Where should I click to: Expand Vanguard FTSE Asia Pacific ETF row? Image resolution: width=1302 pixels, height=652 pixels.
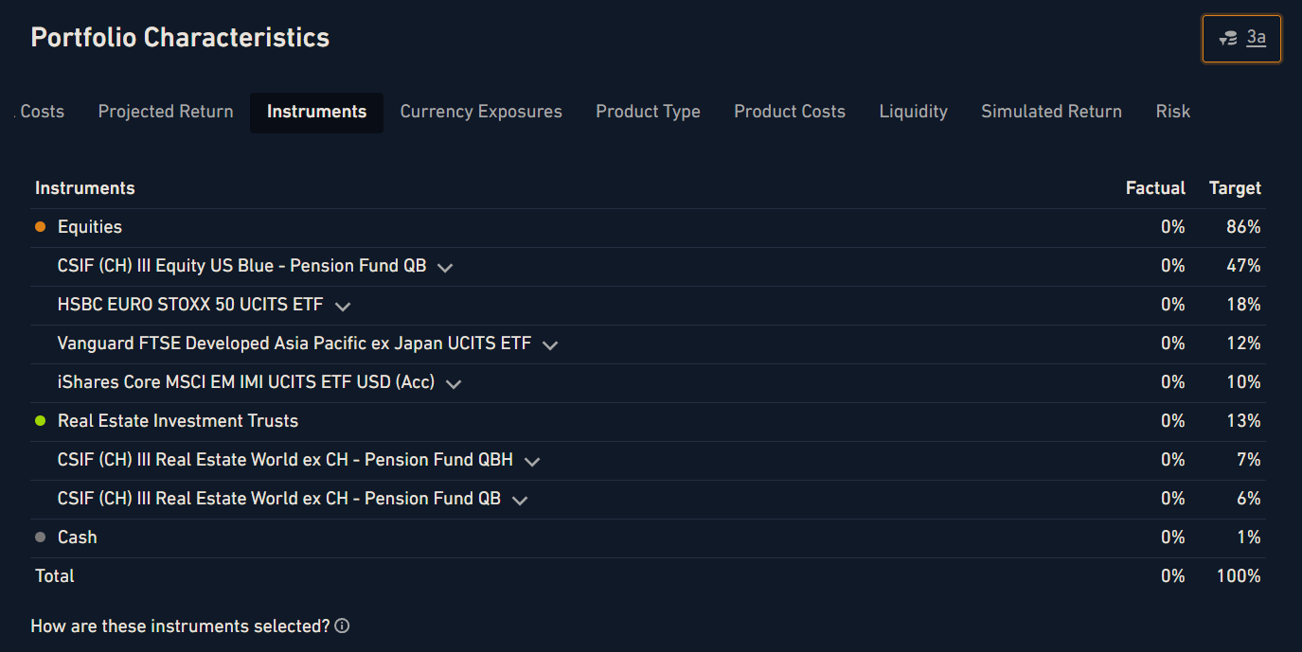click(x=549, y=345)
